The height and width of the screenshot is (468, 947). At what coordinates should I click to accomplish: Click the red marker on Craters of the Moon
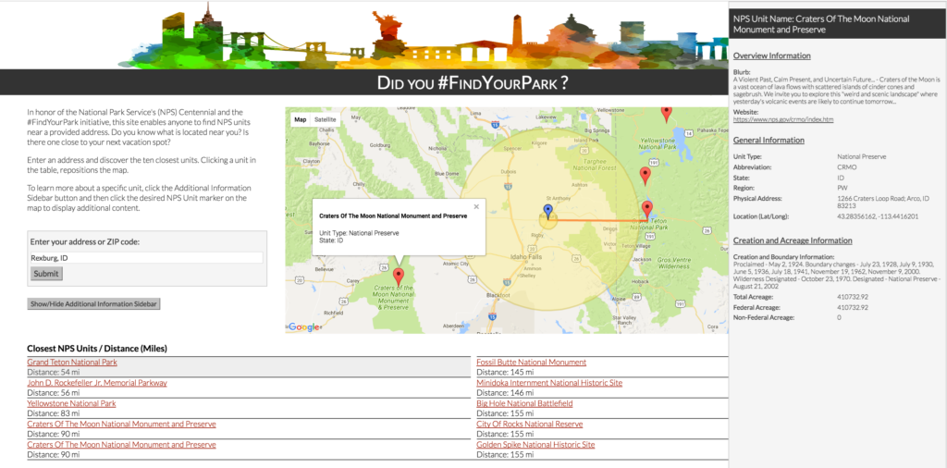click(x=398, y=277)
